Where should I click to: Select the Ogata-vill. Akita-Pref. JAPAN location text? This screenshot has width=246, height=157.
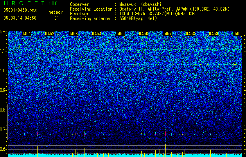pyautogui.click(x=174, y=9)
